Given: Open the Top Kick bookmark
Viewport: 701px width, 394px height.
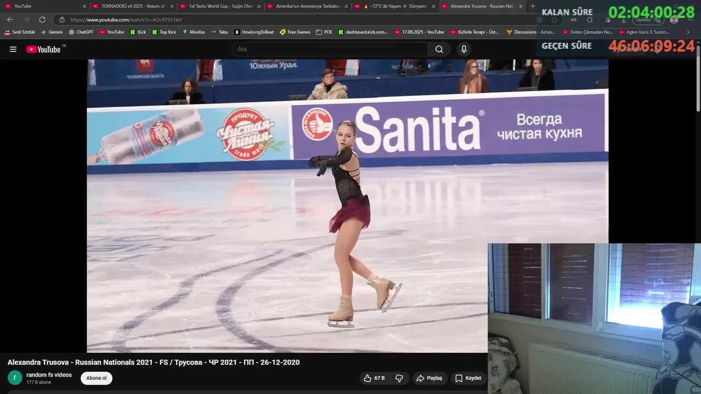Looking at the screenshot, I should pyautogui.click(x=164, y=32).
